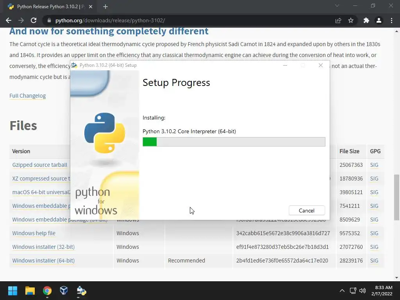Open SIG link for Windows help file
400x300 pixels.
tap(374, 233)
